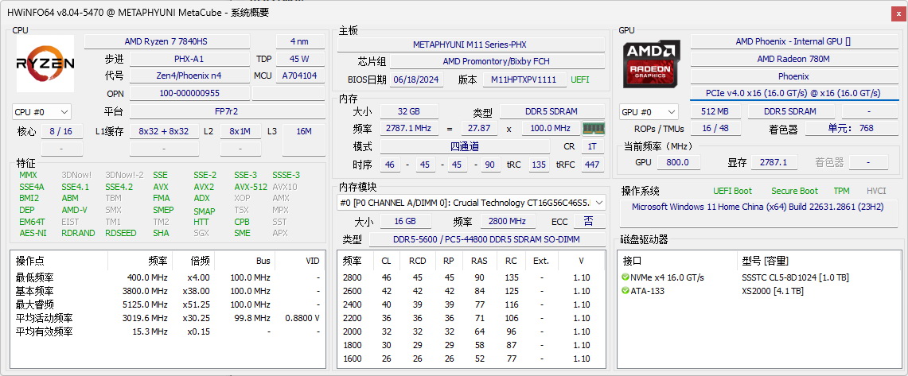Close the HWiNFO64 summary window
The height and width of the screenshot is (376, 908).
point(895,12)
